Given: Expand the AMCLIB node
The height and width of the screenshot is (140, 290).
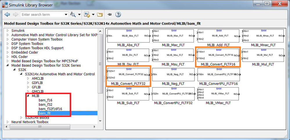Looking at the screenshot, I should [x=28, y=79].
